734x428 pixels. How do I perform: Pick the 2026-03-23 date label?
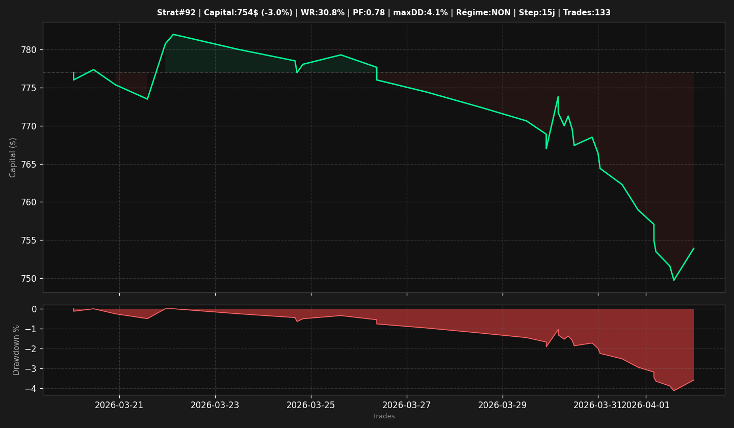(x=215, y=405)
